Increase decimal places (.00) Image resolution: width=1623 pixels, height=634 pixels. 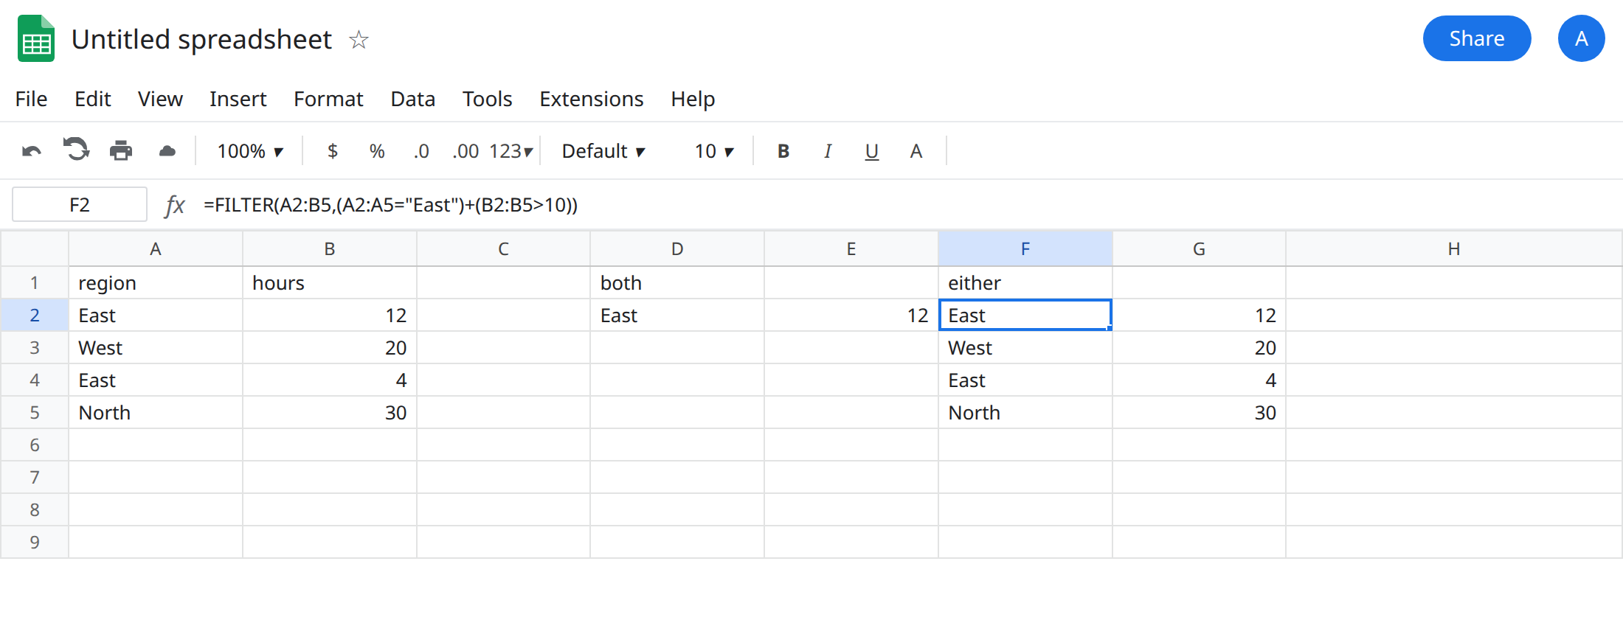pos(466,151)
